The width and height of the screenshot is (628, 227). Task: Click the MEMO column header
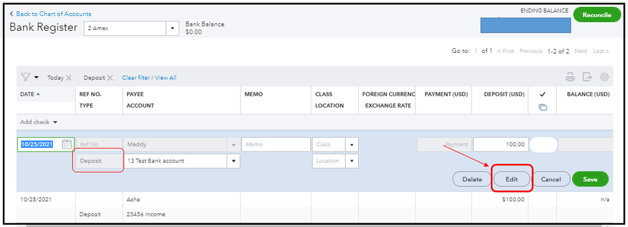tap(254, 95)
